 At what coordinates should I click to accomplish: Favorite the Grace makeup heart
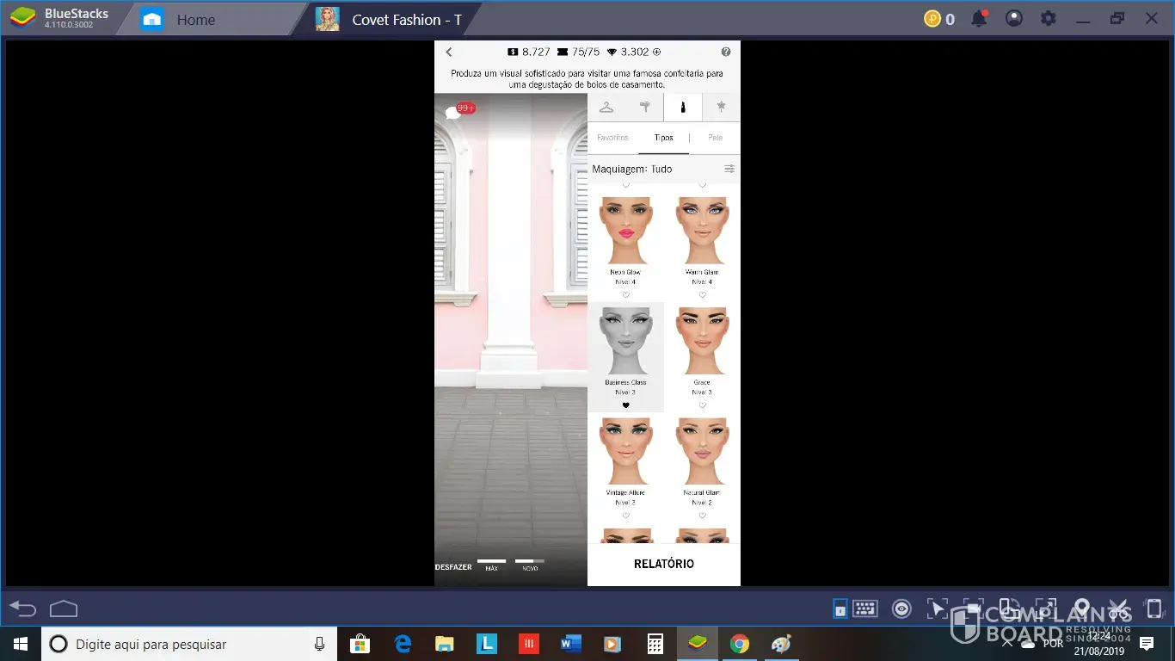click(x=702, y=405)
